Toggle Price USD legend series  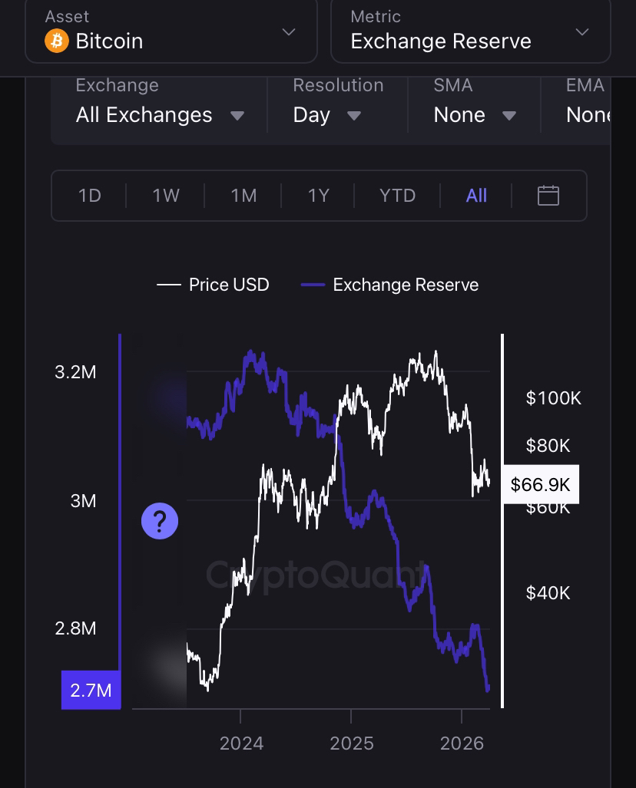(214, 285)
